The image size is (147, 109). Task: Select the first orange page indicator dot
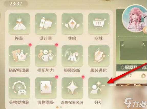click(x=57, y=107)
